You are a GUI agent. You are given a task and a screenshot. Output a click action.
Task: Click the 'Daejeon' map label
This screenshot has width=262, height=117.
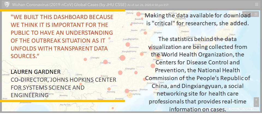coord(185,31)
